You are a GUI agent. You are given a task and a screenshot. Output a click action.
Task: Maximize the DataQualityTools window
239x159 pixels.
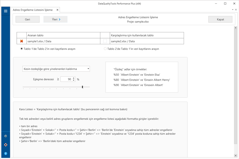point(225,3)
